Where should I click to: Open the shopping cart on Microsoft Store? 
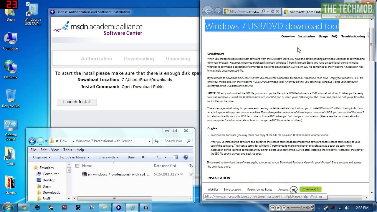tap(294, 190)
